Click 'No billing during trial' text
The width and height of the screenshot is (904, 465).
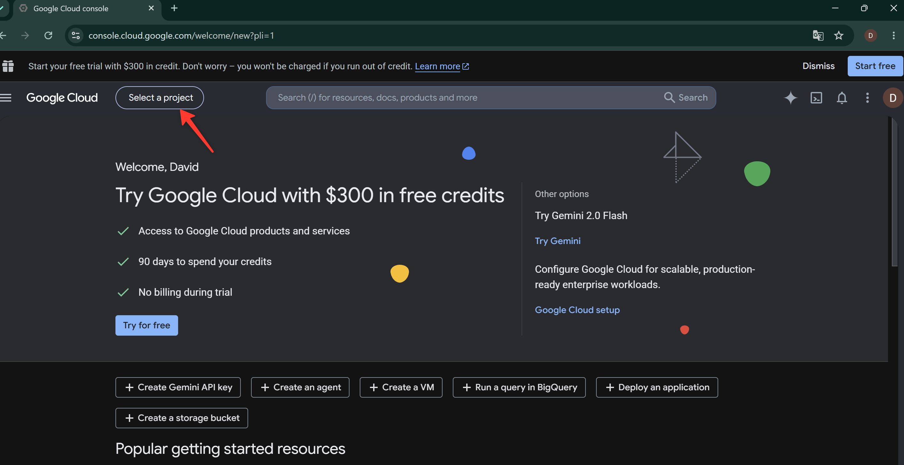point(185,292)
